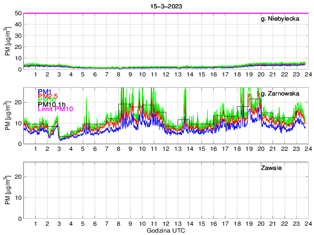Image resolution: width=314 pixels, height=235 pixels.
Task: Click the 50 tick on top plot
Action: tap(18, 13)
